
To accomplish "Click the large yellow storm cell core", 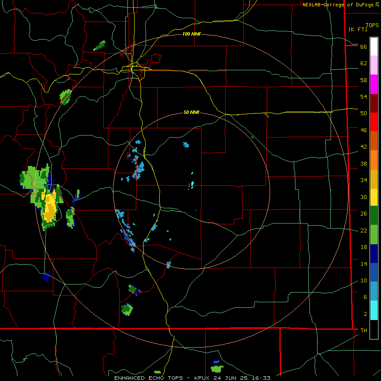I will (x=50, y=206).
